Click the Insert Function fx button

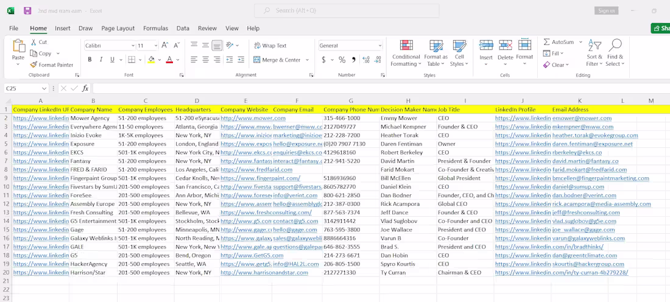(x=85, y=88)
